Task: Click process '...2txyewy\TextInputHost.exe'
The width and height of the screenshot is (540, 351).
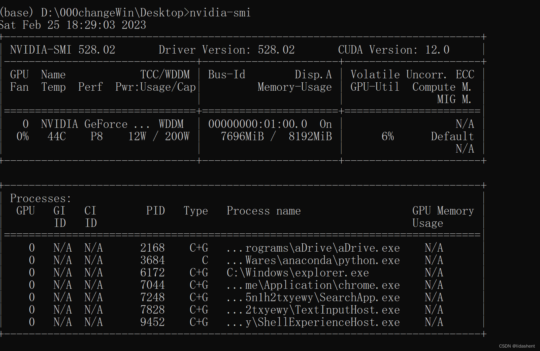Action: 313,310
